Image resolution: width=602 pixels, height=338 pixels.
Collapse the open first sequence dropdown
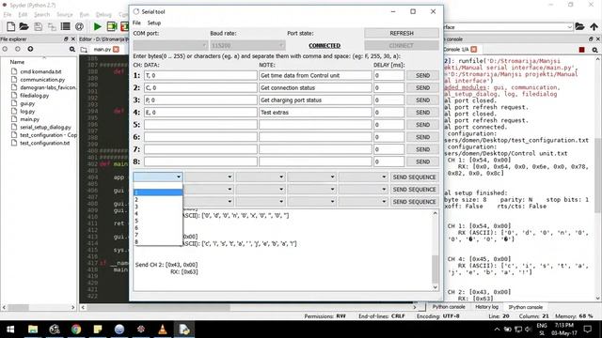pyautogui.click(x=158, y=177)
